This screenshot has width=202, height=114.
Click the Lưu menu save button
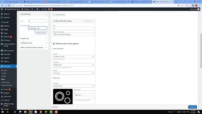(x=193, y=107)
